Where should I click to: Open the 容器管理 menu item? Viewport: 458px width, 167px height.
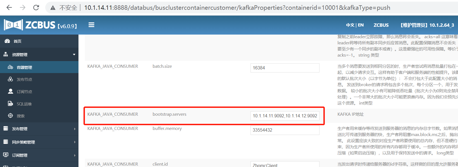click(24, 67)
